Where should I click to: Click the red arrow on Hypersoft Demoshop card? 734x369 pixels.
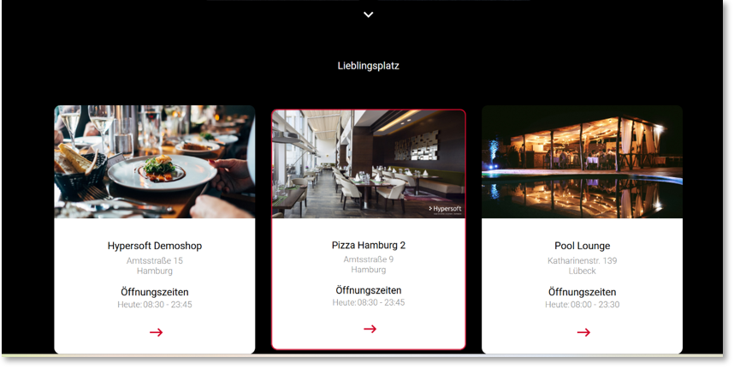[156, 332]
